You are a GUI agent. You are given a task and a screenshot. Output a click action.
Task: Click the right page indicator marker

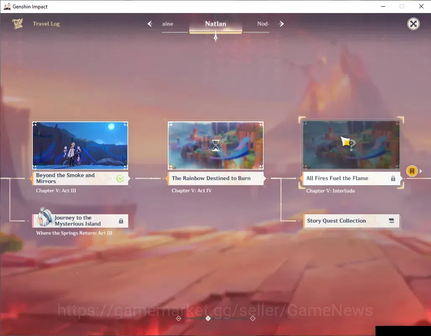(253, 318)
